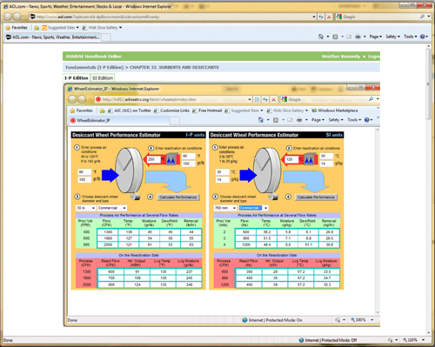
Task: Click compatibility view icon in WheelEstimator window
Action: pyautogui.click(x=257, y=99)
